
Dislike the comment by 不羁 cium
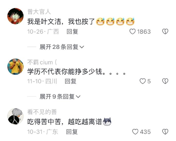(x=165, y=81)
